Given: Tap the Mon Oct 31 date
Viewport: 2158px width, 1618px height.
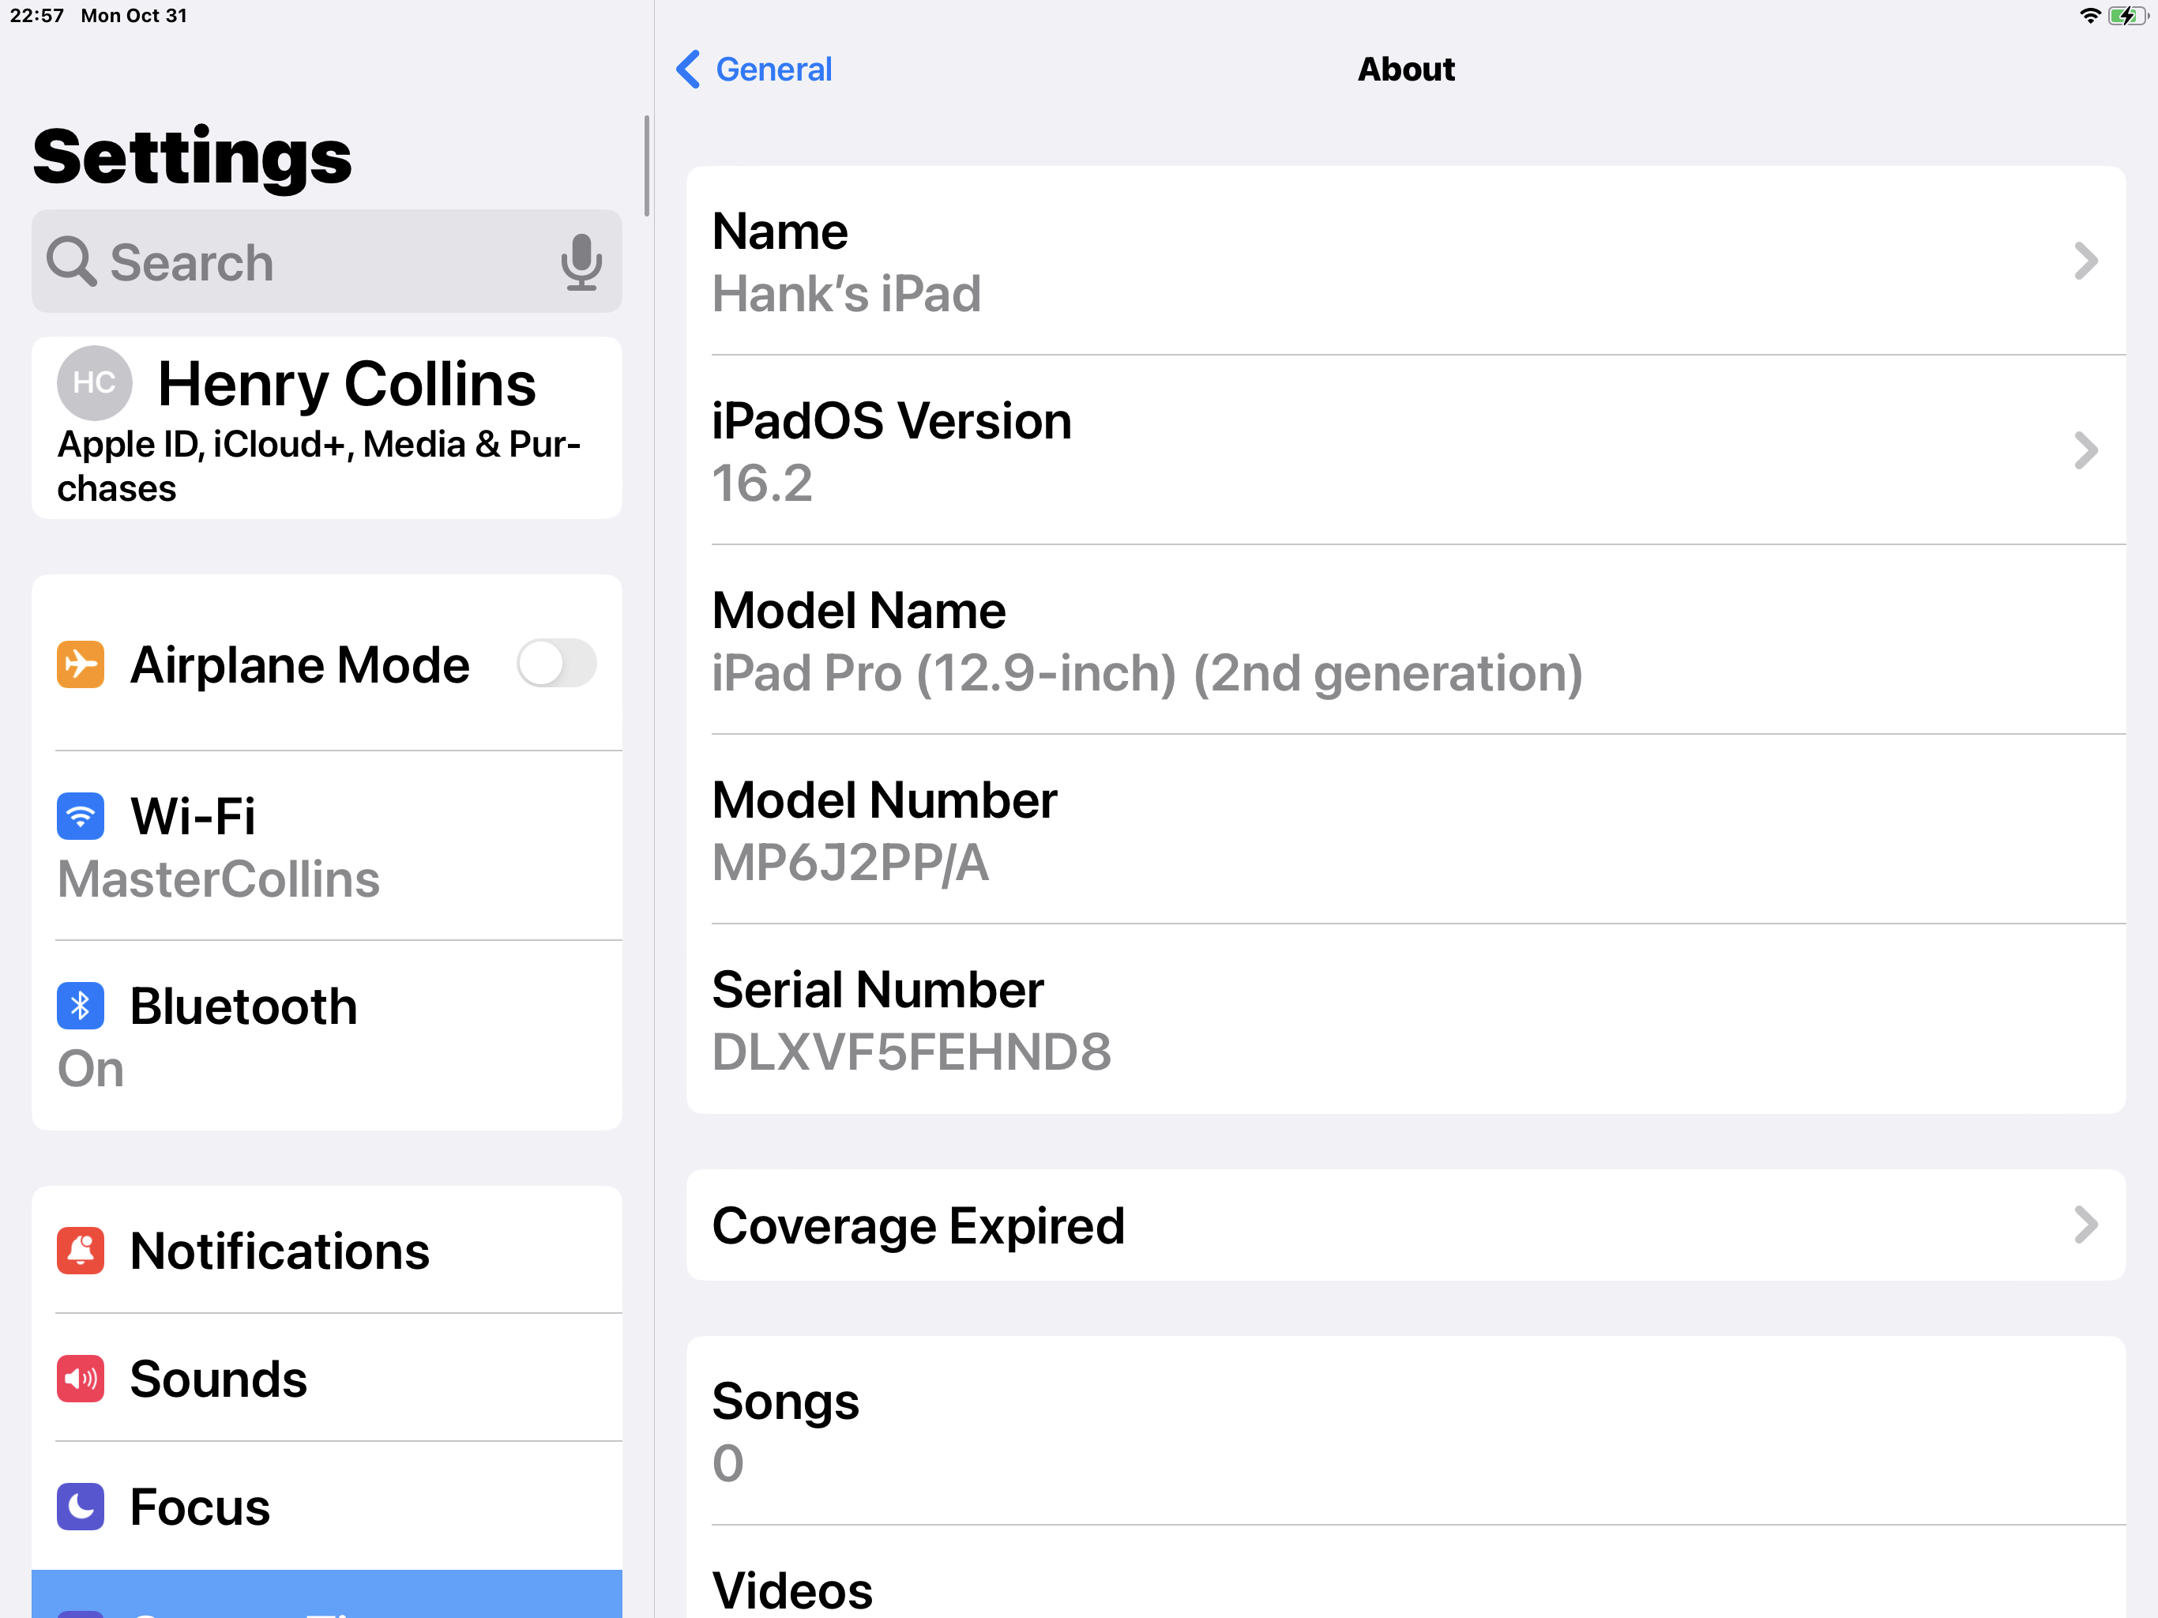Looking at the screenshot, I should [133, 16].
